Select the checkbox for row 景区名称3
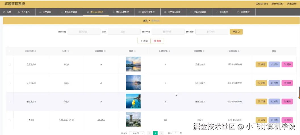Image resolution: width=300 pixels, height=135 pixels. (x=10, y=102)
